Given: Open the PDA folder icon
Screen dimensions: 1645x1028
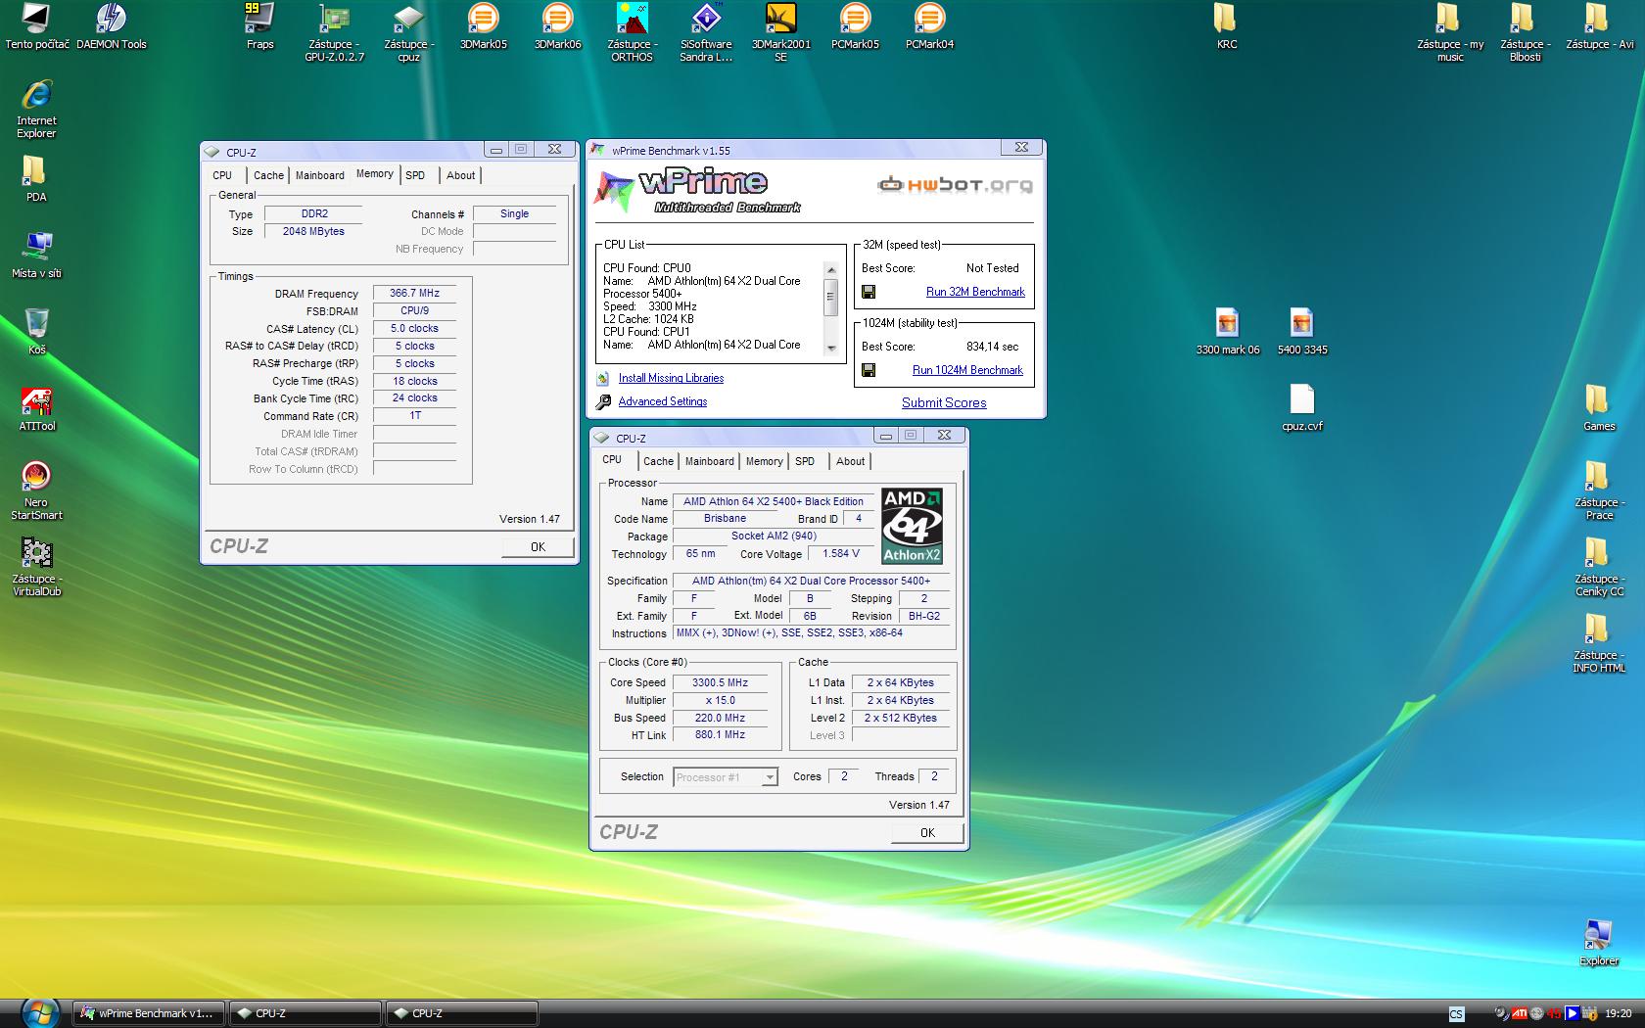Looking at the screenshot, I should [36, 179].
